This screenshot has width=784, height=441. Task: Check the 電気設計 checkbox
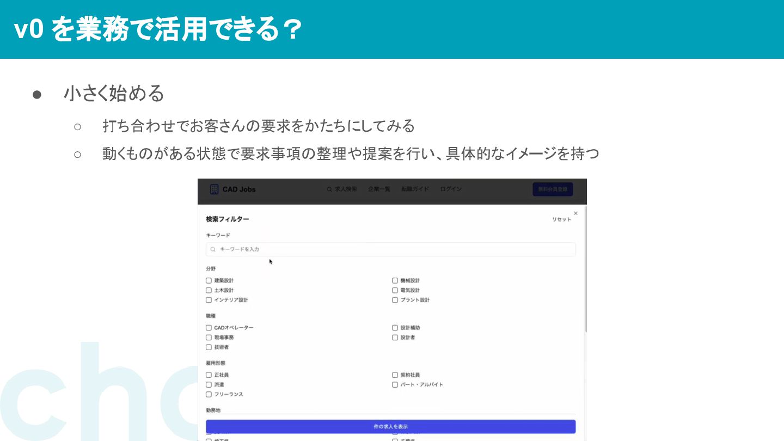click(395, 291)
